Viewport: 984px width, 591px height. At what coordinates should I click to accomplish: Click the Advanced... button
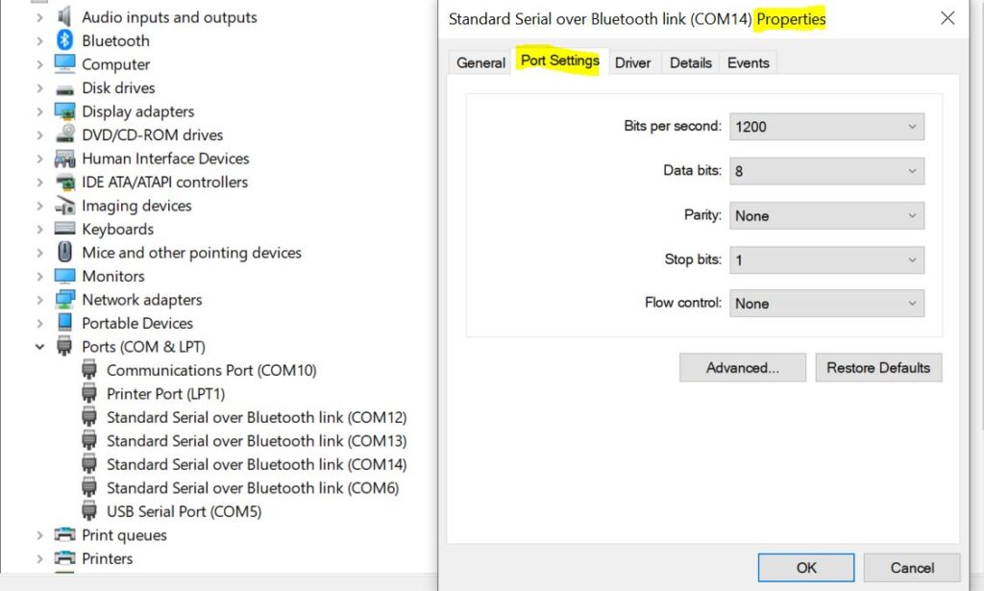point(742,368)
